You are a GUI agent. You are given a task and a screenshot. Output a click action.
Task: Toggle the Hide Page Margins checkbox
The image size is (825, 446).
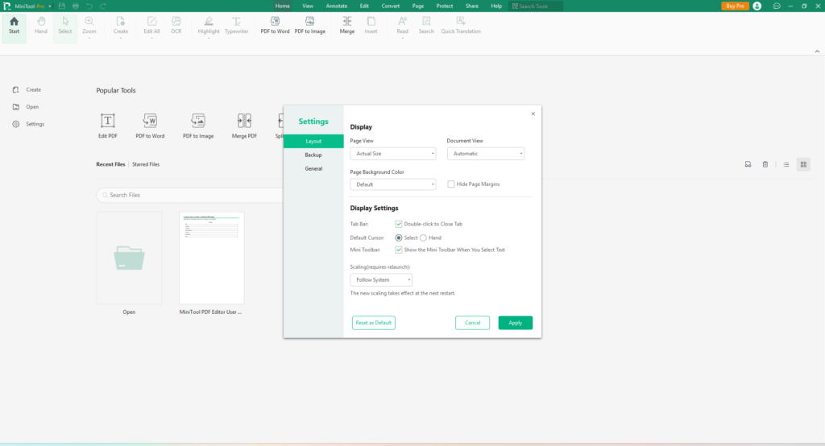pos(451,184)
